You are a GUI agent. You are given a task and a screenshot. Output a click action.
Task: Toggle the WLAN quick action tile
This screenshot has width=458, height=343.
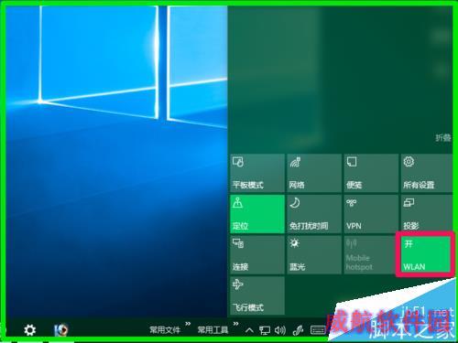425,254
